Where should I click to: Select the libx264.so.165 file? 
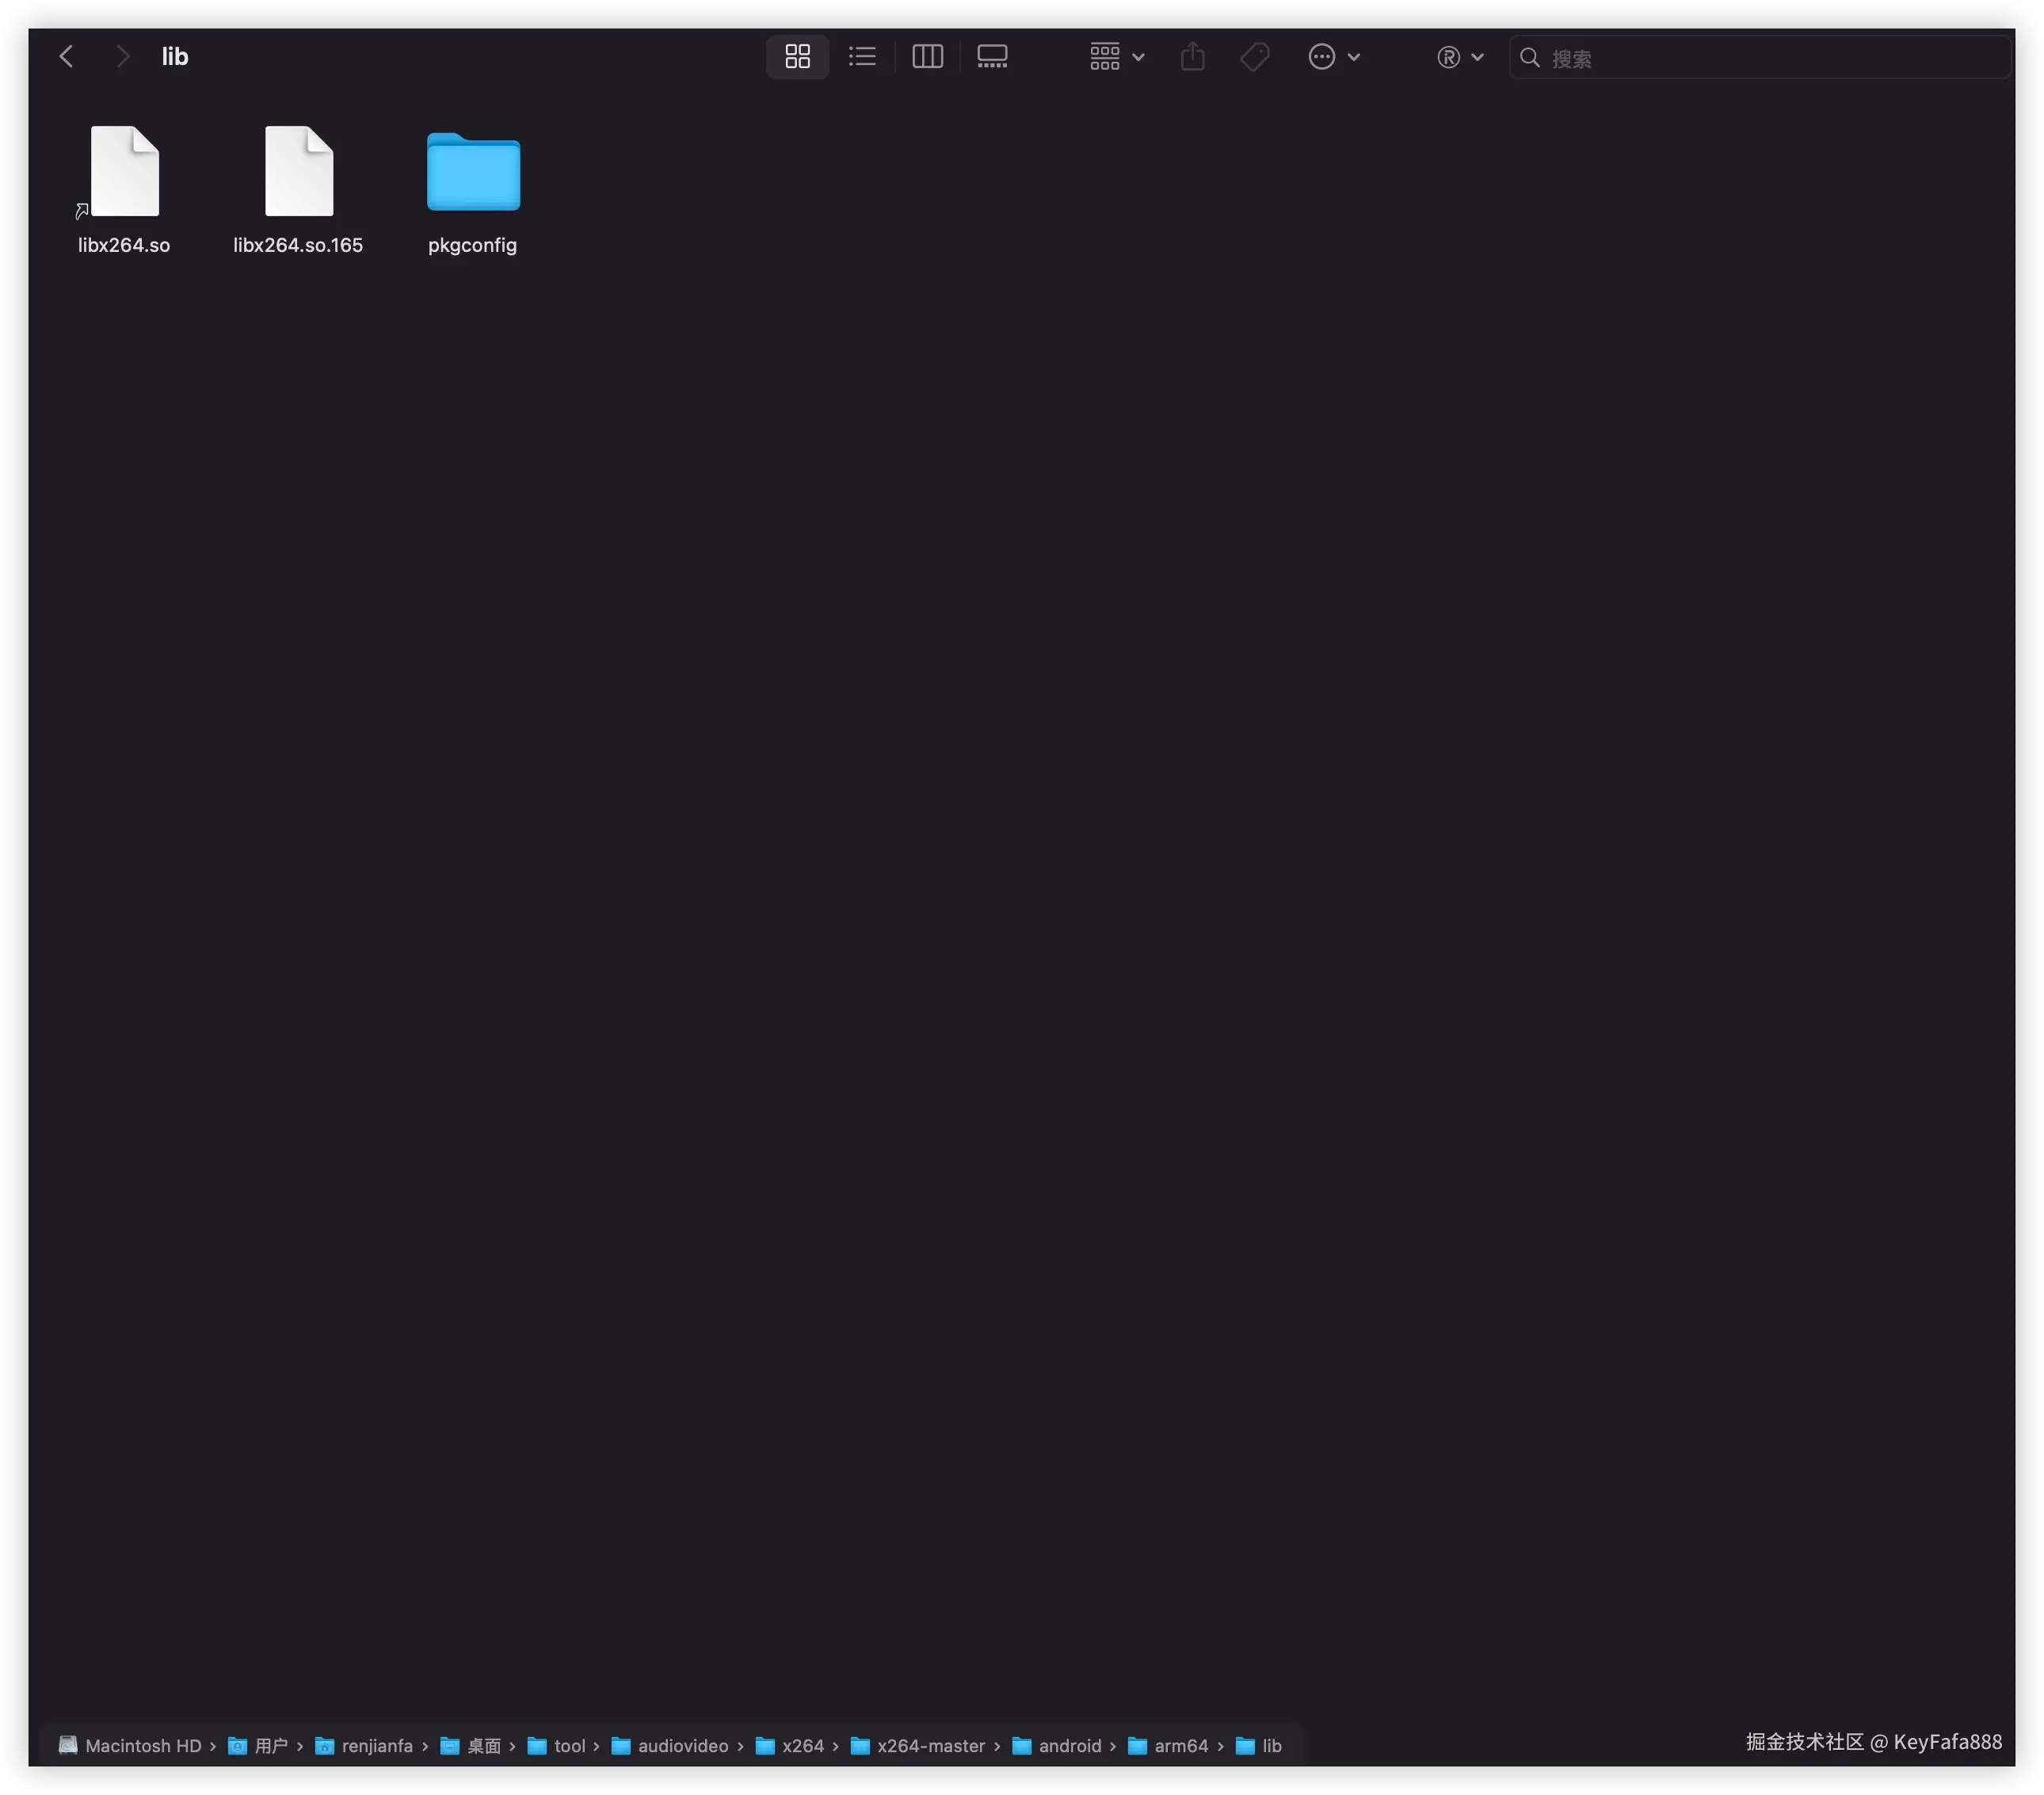298,172
